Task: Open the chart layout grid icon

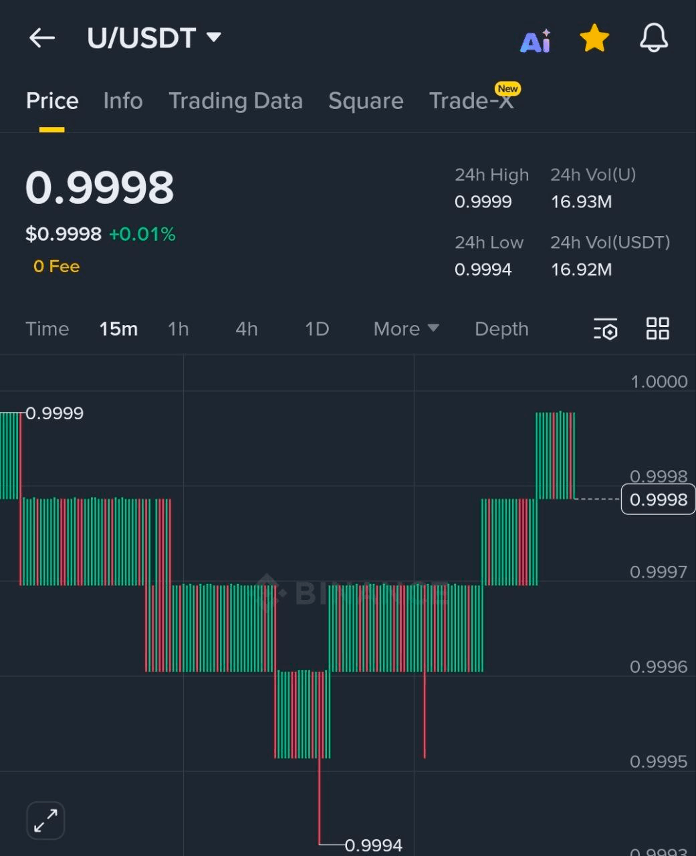Action: 657,328
